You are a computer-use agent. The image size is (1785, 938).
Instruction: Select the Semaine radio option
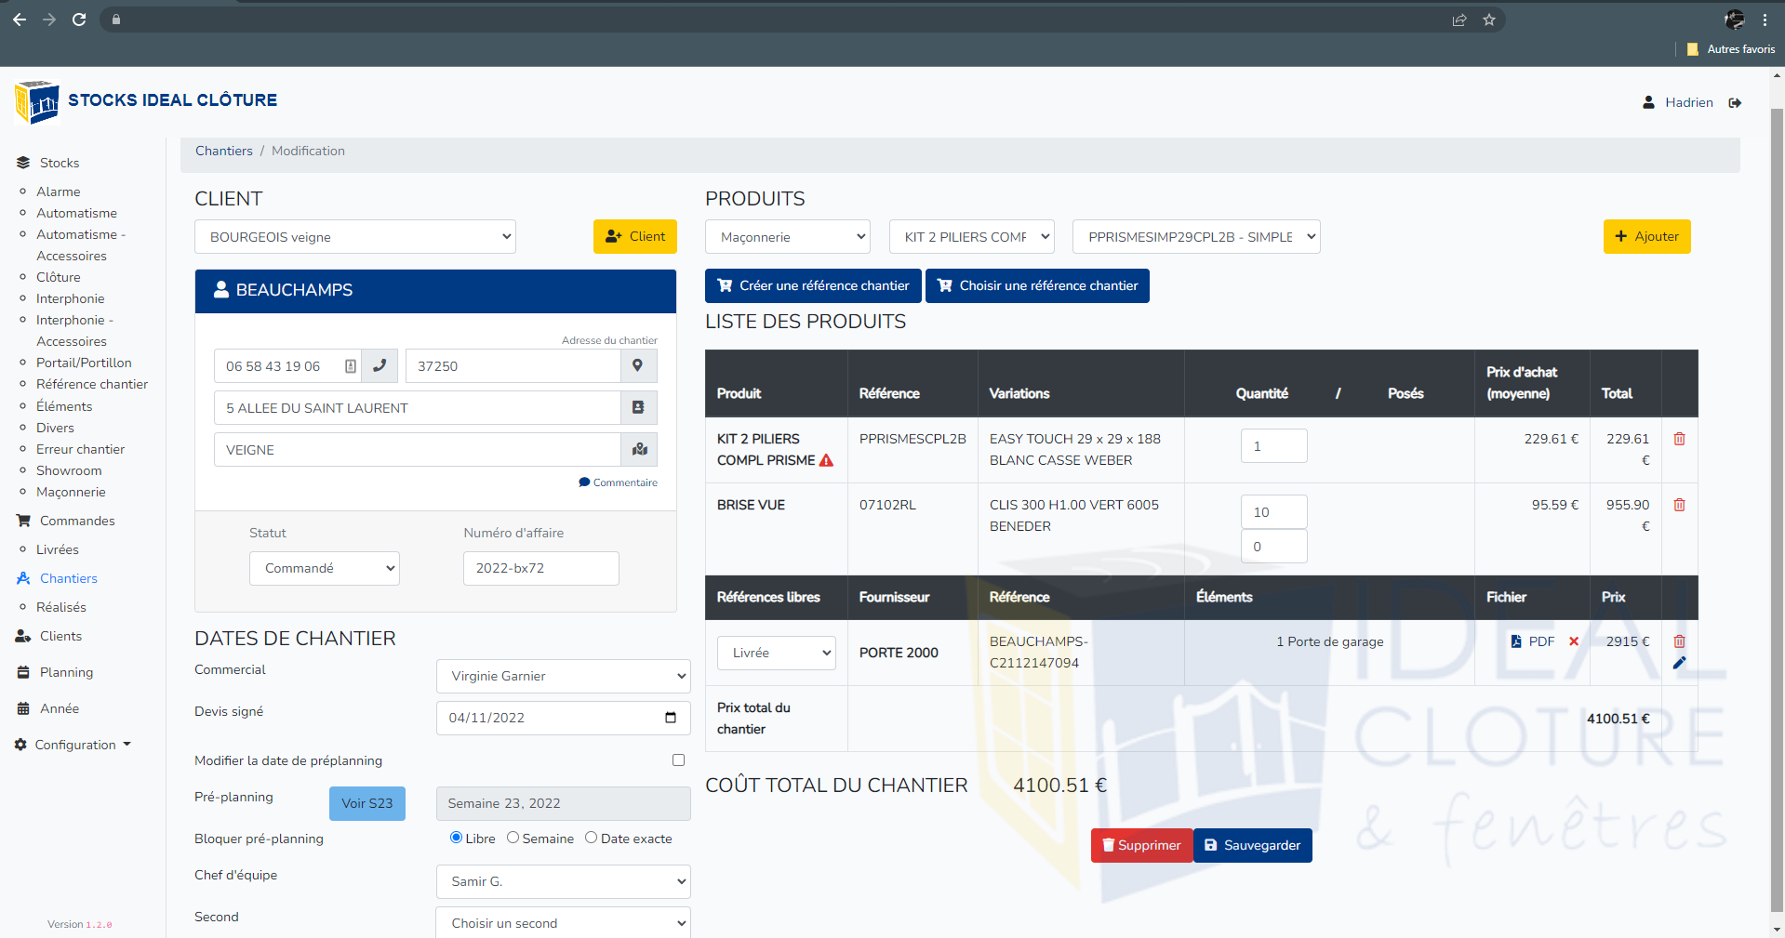click(513, 838)
